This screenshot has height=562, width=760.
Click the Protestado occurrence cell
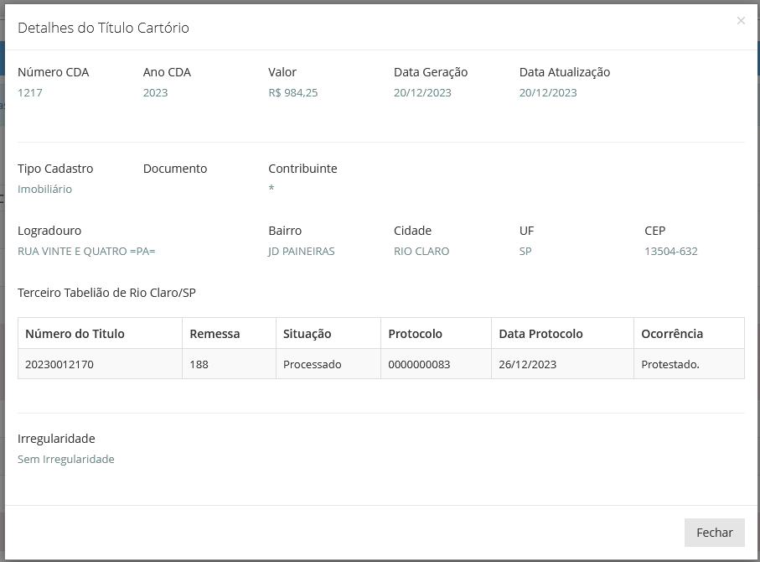[690, 364]
